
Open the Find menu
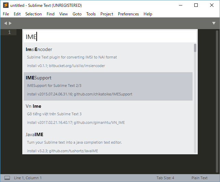tap(50, 14)
